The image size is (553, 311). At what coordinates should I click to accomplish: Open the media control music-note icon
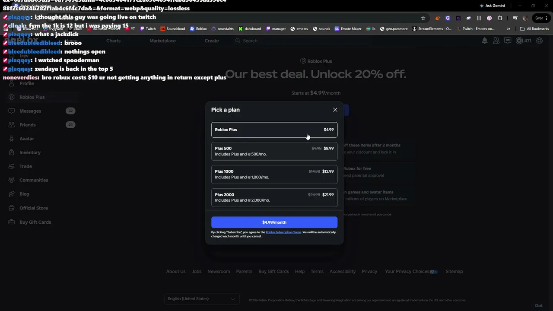click(515, 18)
